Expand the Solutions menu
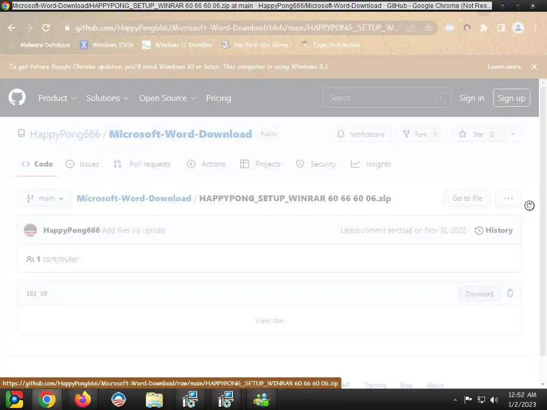This screenshot has height=410, width=547. [107, 98]
